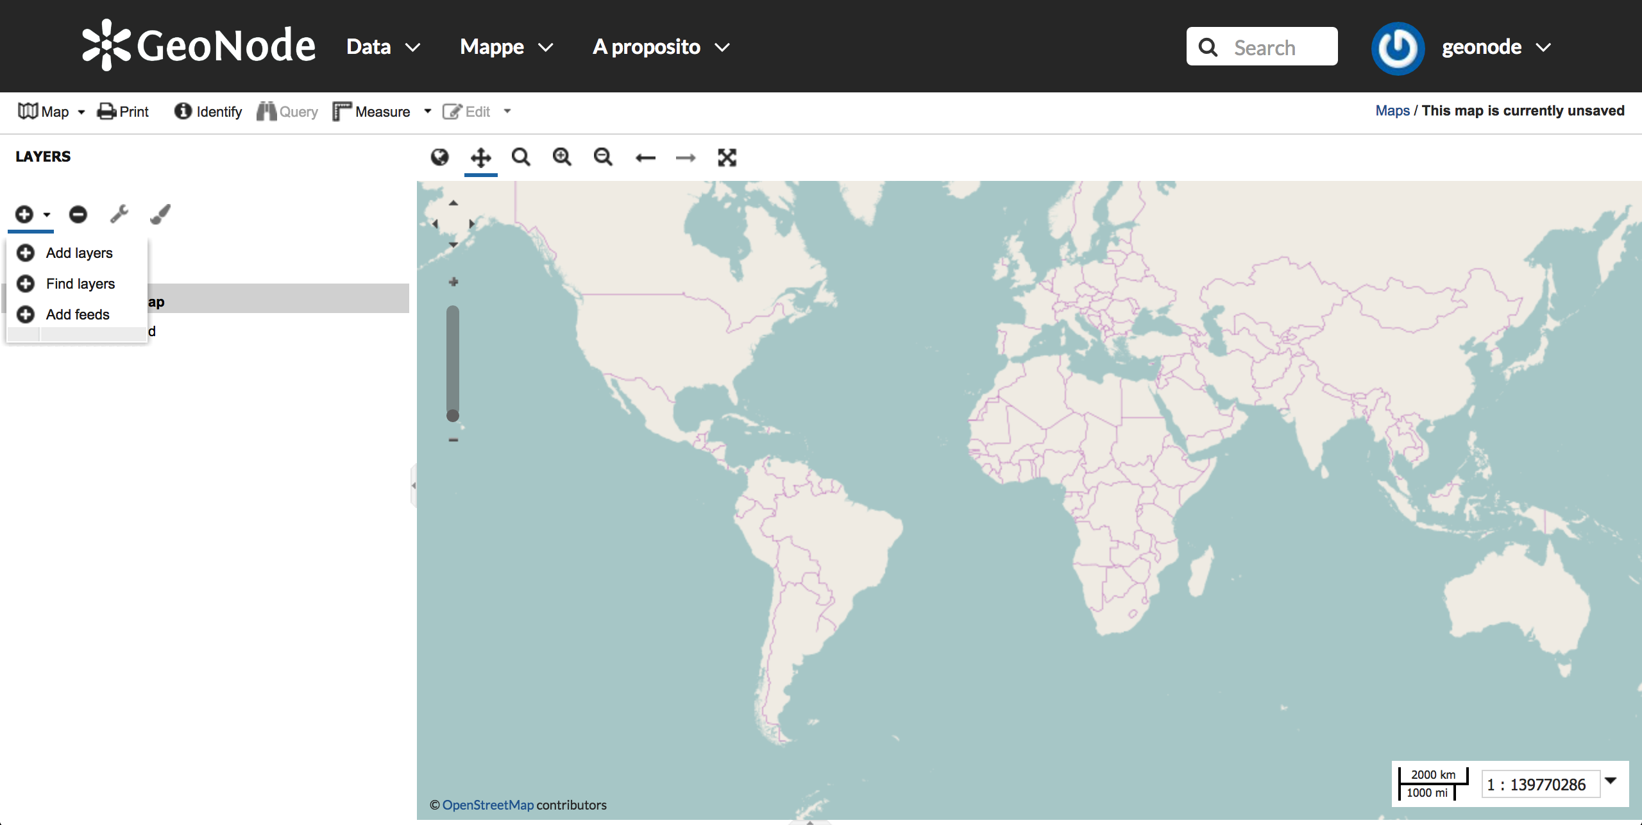Expand the Edit dropdown arrow
Screen dimensions: 1642x825
coord(507,111)
